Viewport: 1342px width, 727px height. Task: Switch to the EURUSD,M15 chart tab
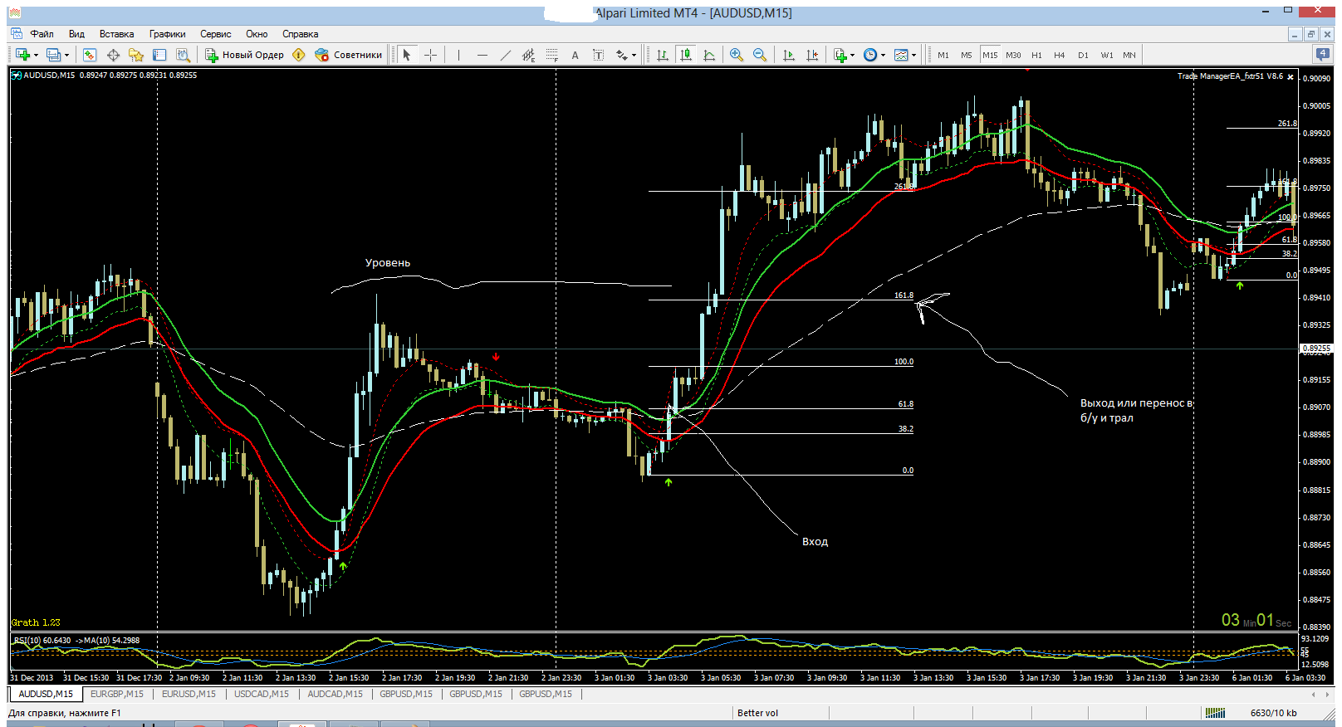point(189,694)
